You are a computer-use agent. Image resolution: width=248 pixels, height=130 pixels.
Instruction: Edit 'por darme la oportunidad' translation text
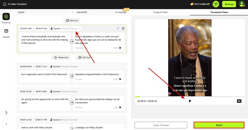tap(99, 103)
